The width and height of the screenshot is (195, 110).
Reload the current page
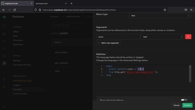15,10
